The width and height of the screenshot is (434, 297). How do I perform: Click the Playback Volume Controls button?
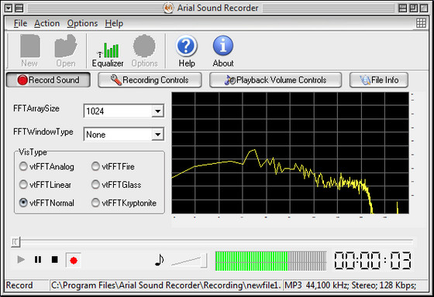coord(275,80)
